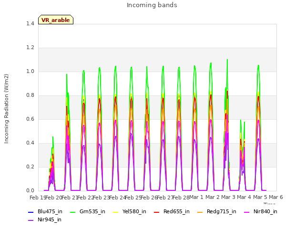The height and width of the screenshot is (229, 305).
Task: Click the 1.0 y-axis tick label
Action: click(30, 71)
